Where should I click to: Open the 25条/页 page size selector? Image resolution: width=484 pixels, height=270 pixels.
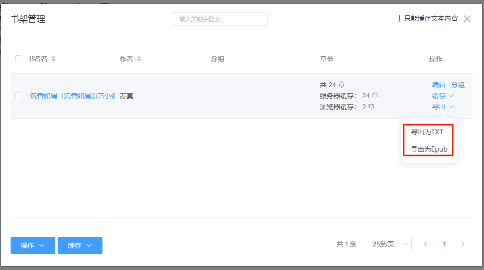tap(387, 244)
